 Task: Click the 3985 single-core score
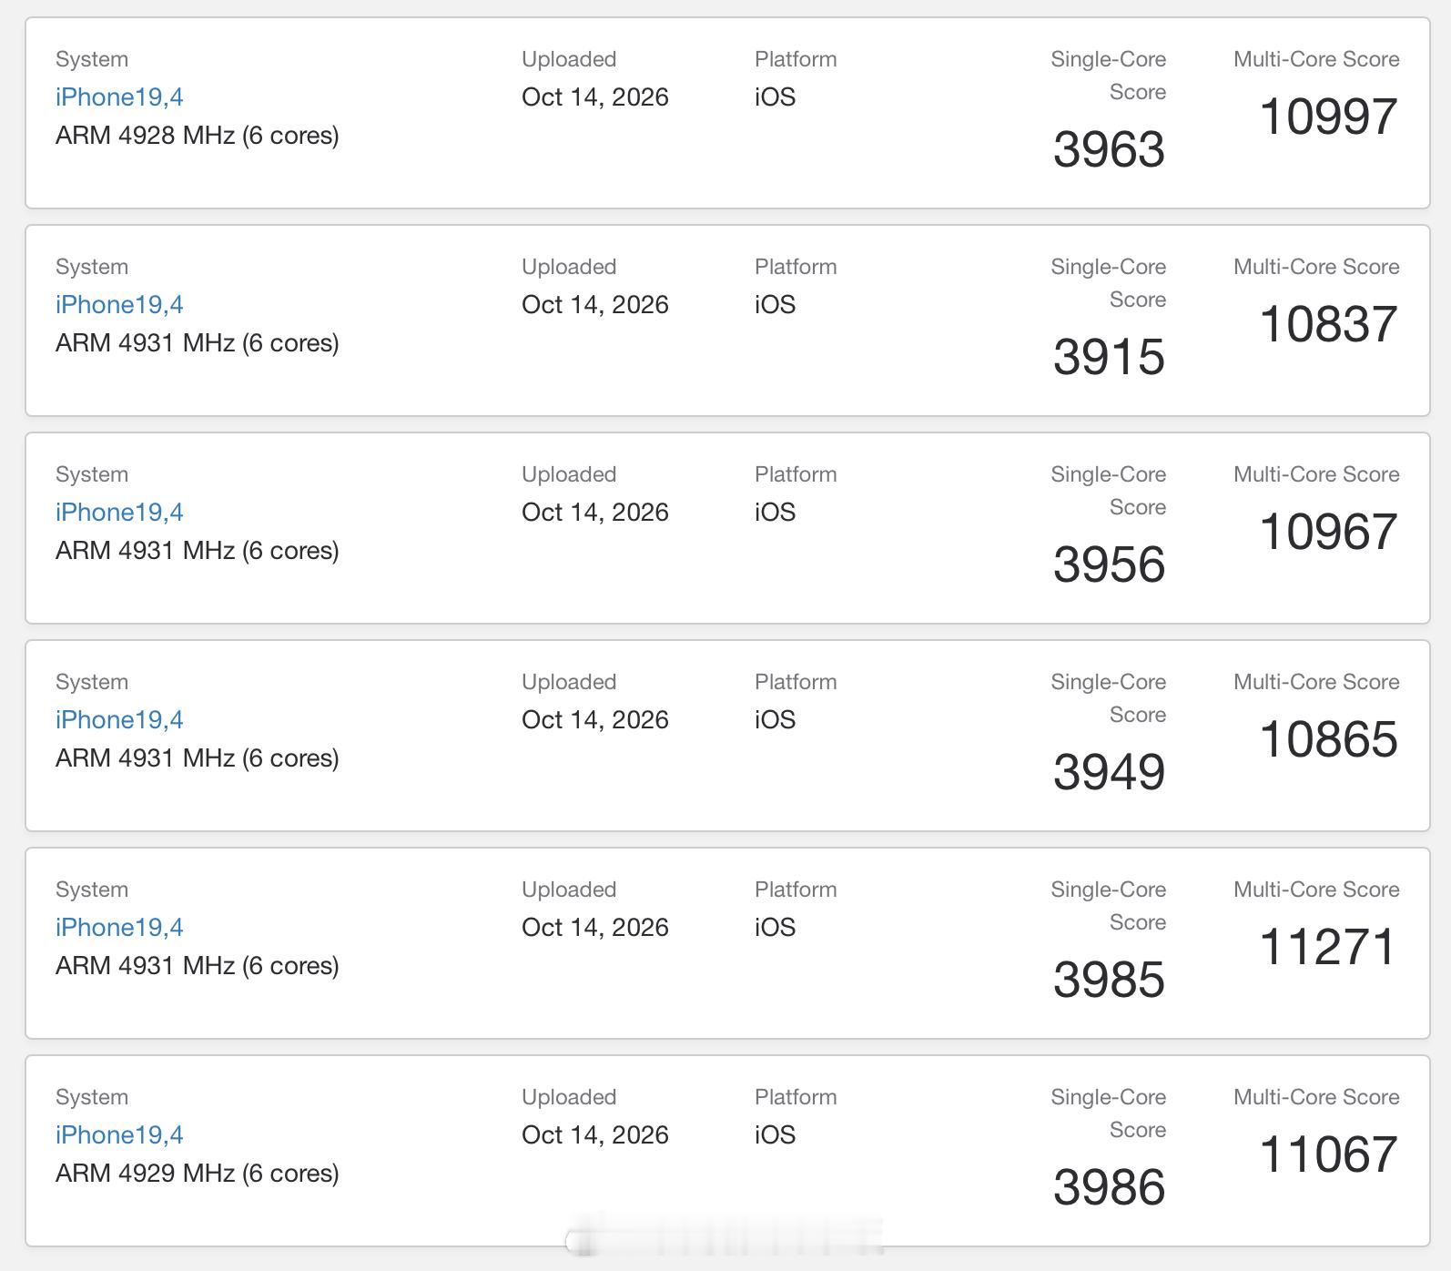click(x=1109, y=980)
